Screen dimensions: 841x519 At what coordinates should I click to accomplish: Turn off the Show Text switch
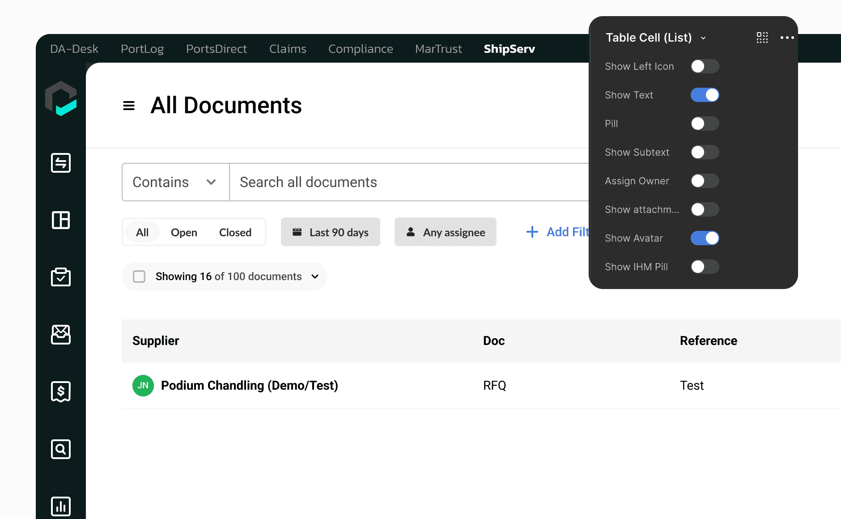(705, 95)
